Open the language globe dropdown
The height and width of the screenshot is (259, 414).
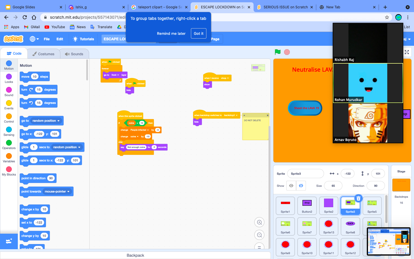(x=34, y=39)
